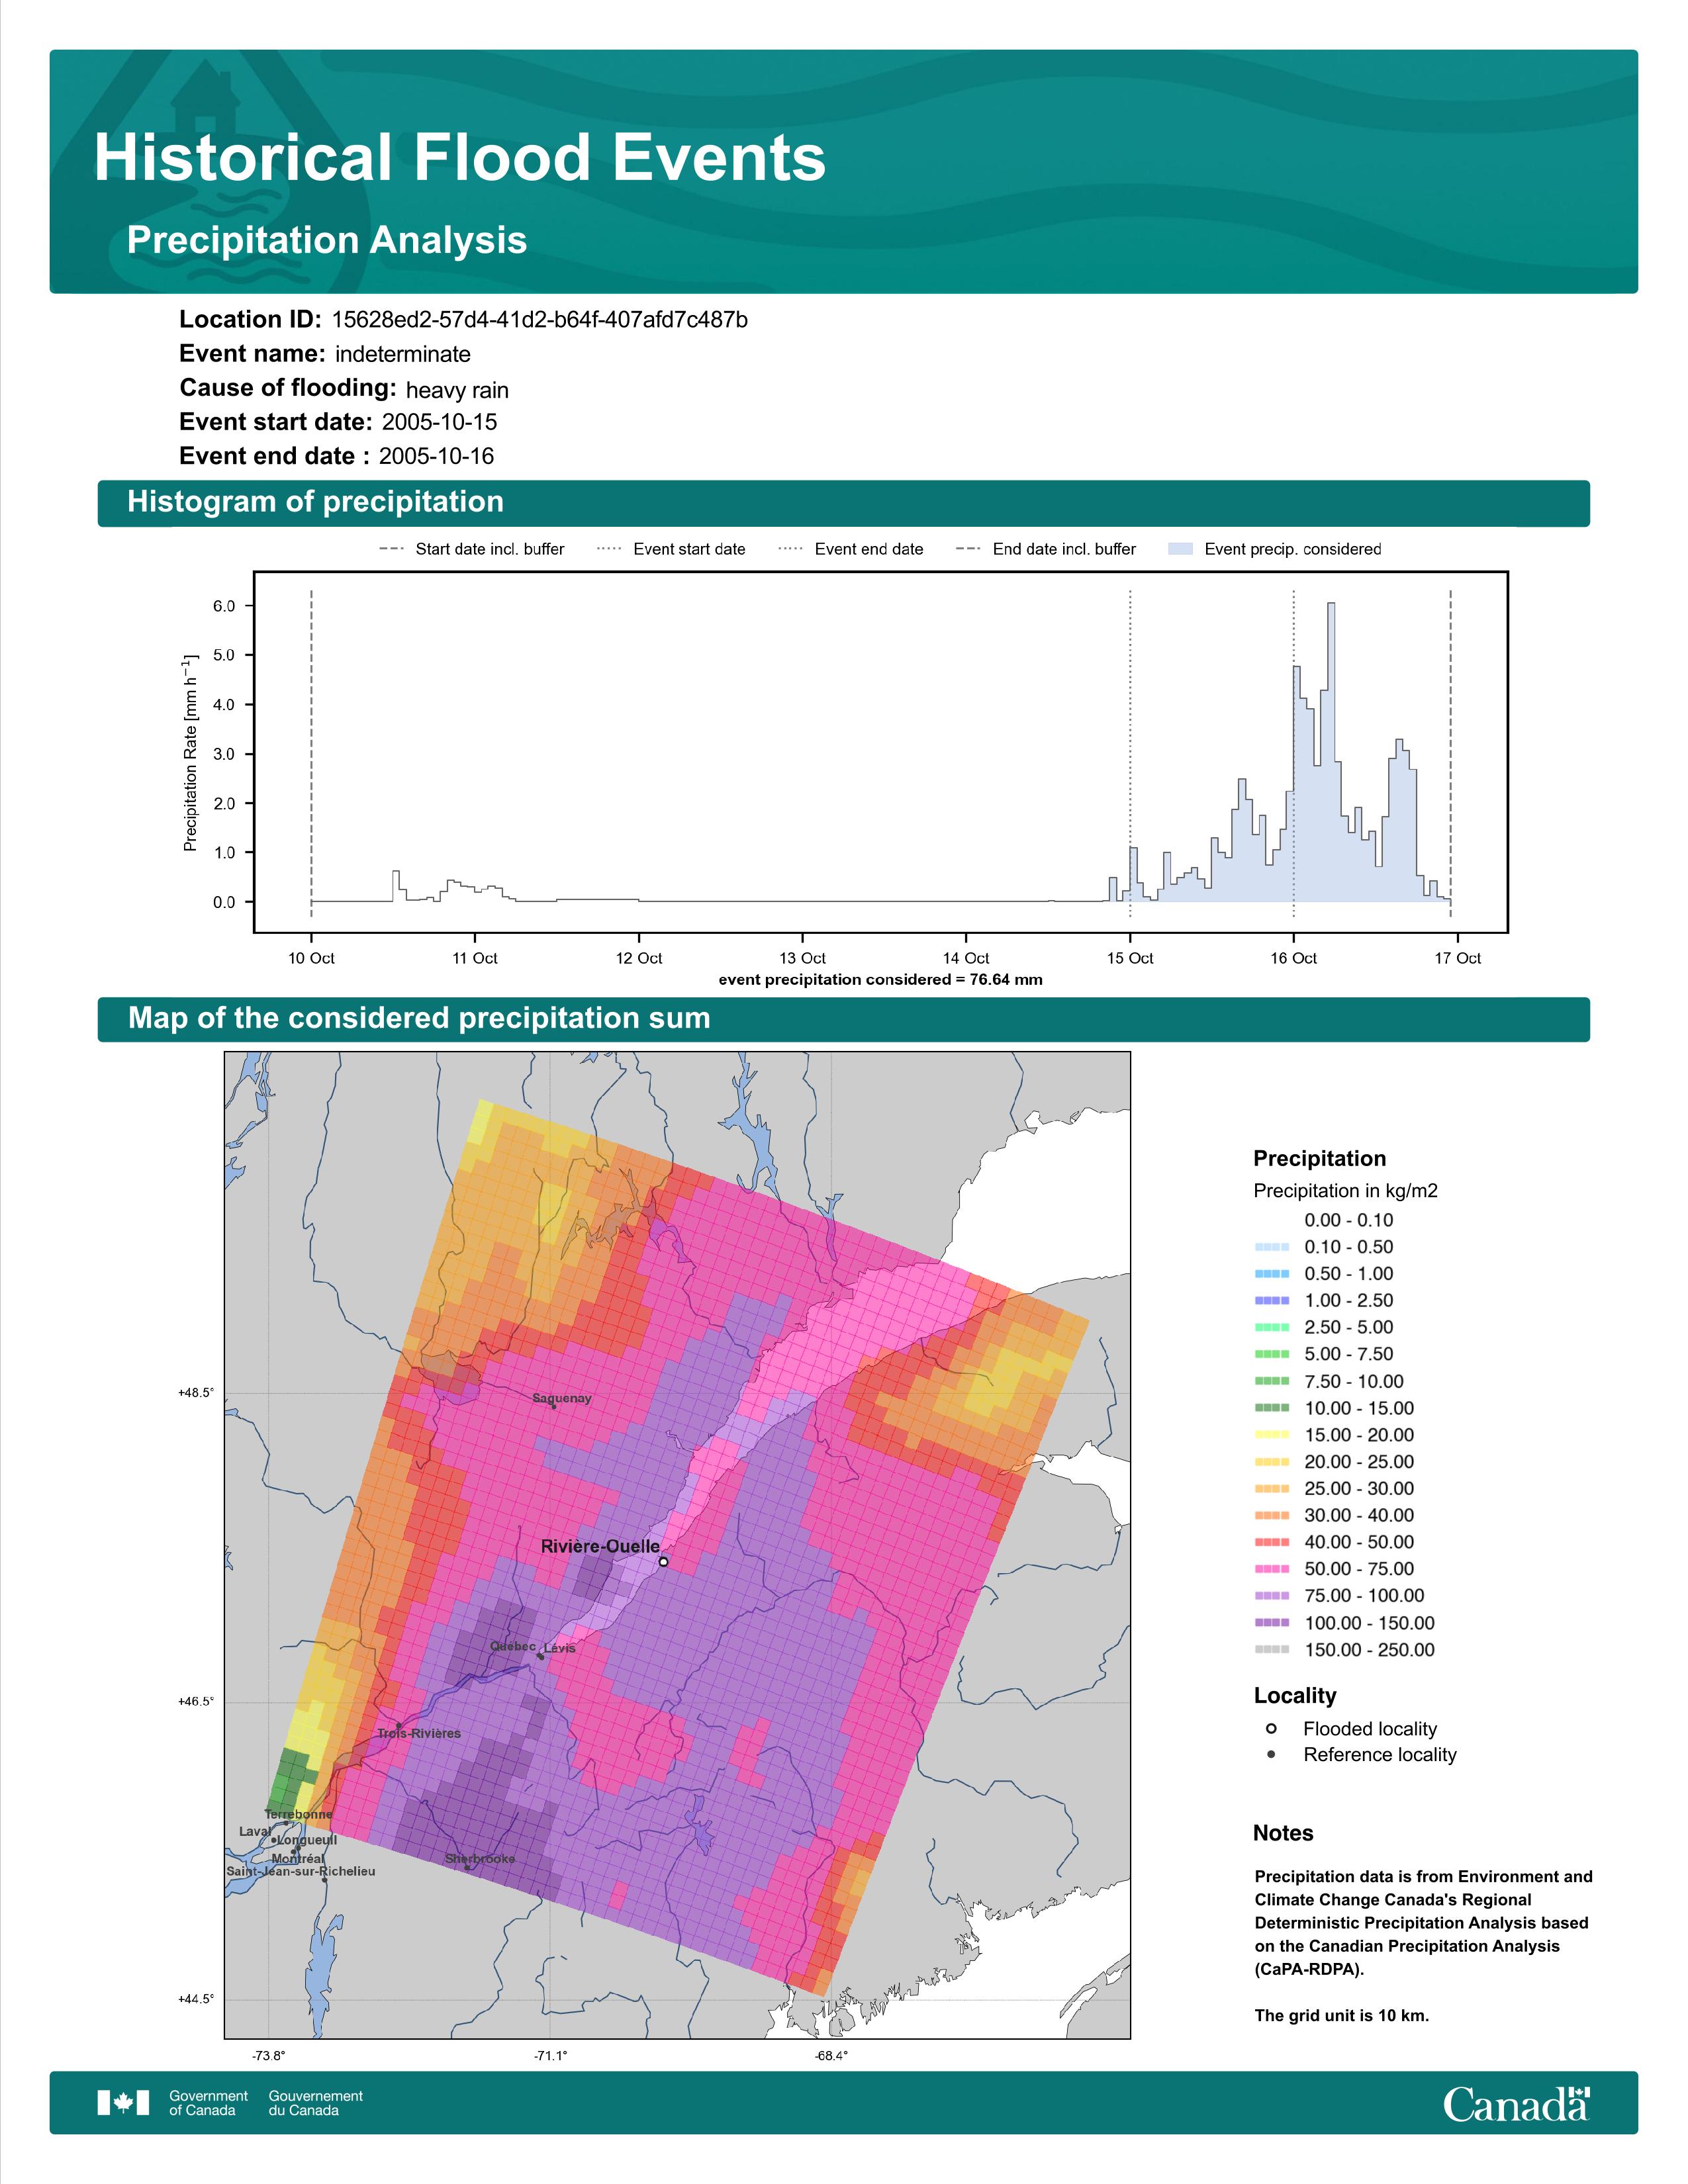1688x2184 pixels.
Task: Click the flooded locality marker at Rivière-Ouelle
Action: [663, 1561]
